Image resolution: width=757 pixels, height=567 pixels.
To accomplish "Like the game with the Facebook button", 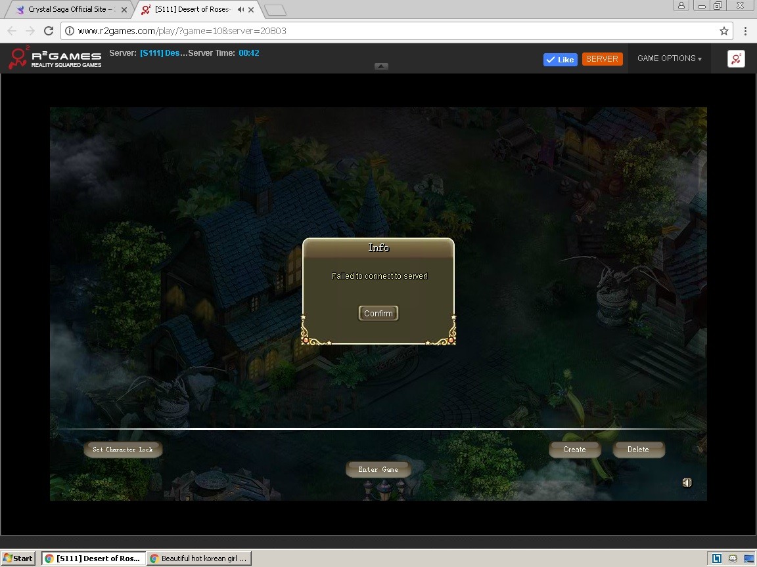I will tap(560, 60).
